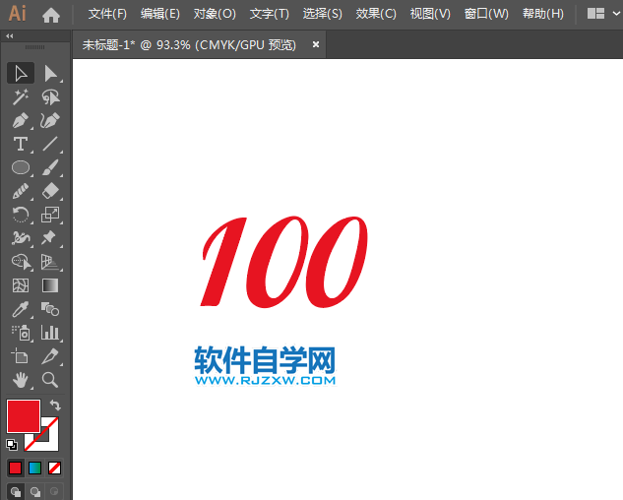Image resolution: width=623 pixels, height=500 pixels.
Task: Select the Gradient tool
Action: (x=50, y=285)
